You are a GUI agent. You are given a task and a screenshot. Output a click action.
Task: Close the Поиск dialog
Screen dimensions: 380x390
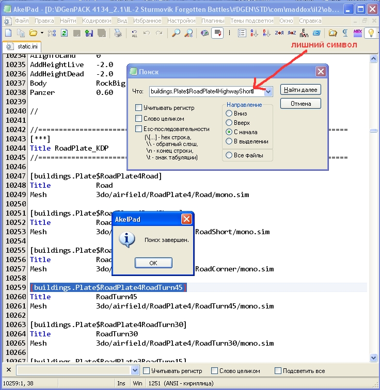pos(321,72)
